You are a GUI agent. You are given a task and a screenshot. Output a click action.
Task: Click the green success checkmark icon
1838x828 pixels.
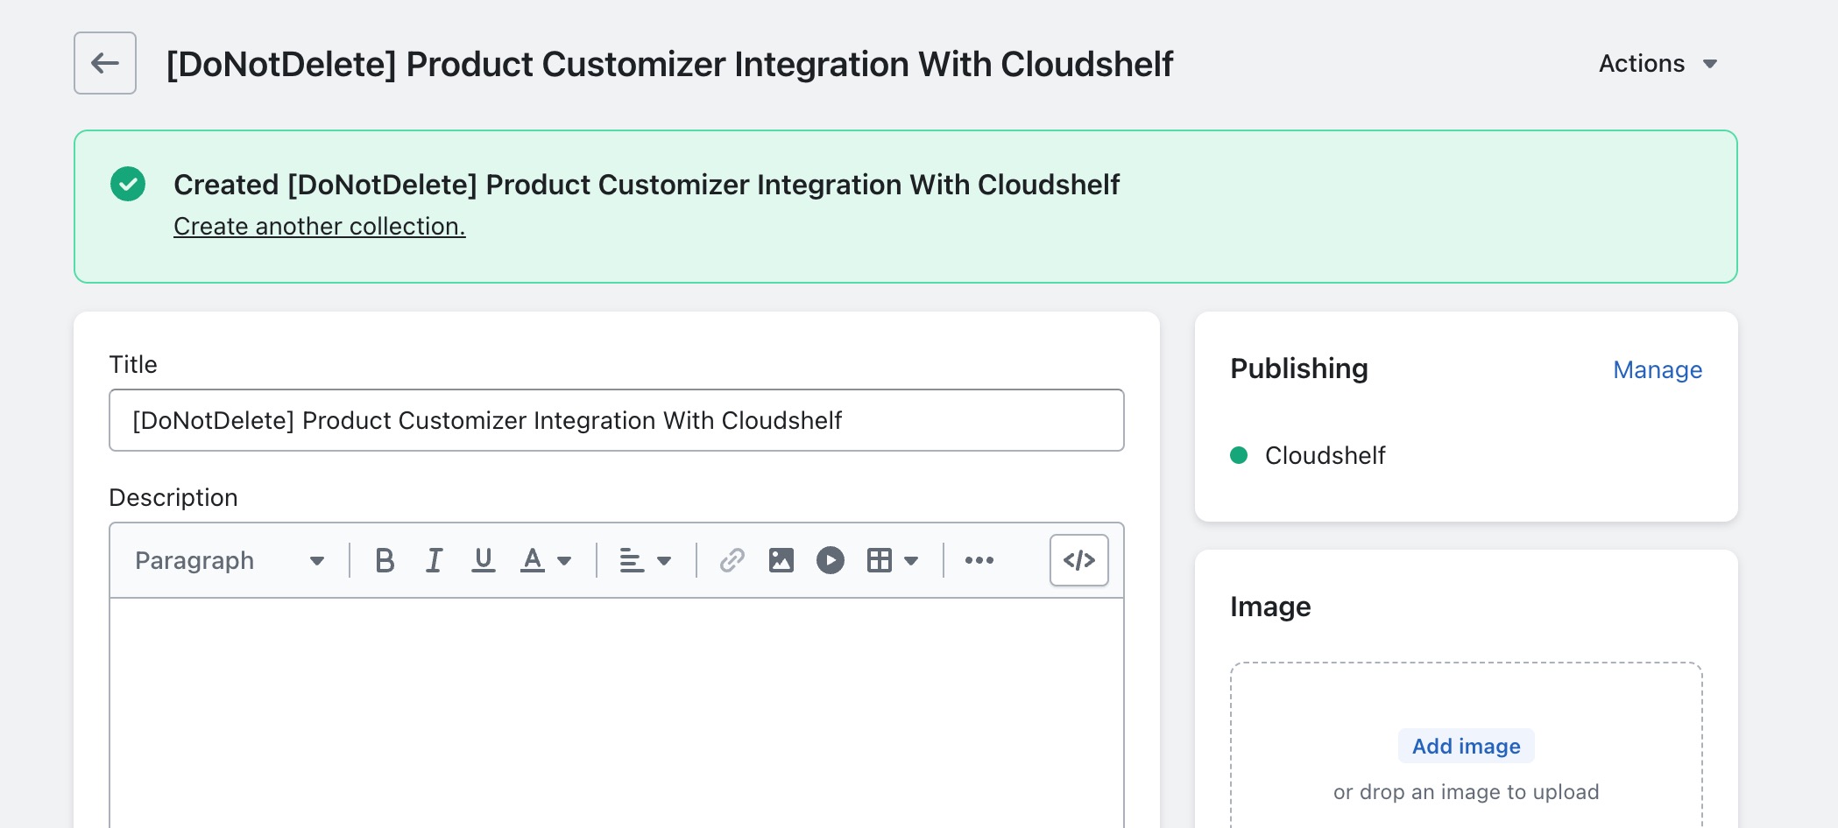[x=128, y=184]
